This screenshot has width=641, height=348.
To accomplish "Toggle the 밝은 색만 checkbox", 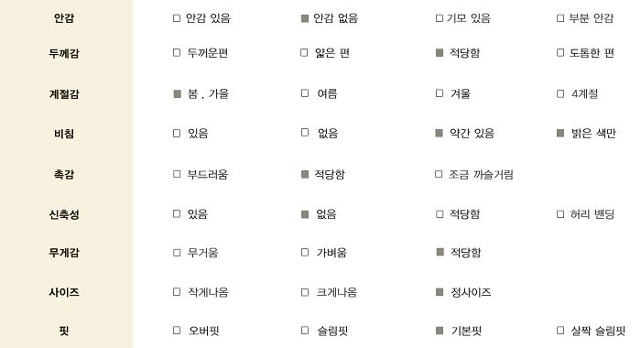I will 560,133.
